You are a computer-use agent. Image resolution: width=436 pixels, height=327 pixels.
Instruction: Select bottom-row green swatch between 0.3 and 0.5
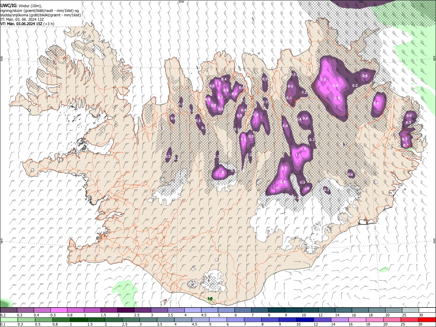tap(26, 320)
